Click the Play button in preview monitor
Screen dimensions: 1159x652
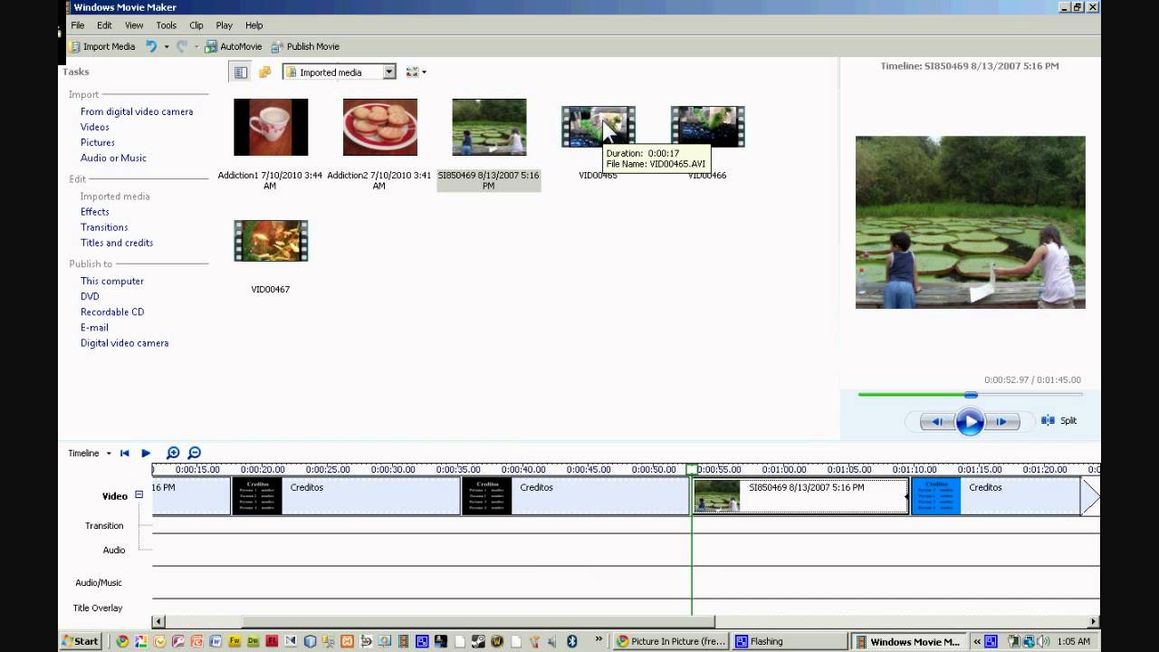tap(970, 421)
